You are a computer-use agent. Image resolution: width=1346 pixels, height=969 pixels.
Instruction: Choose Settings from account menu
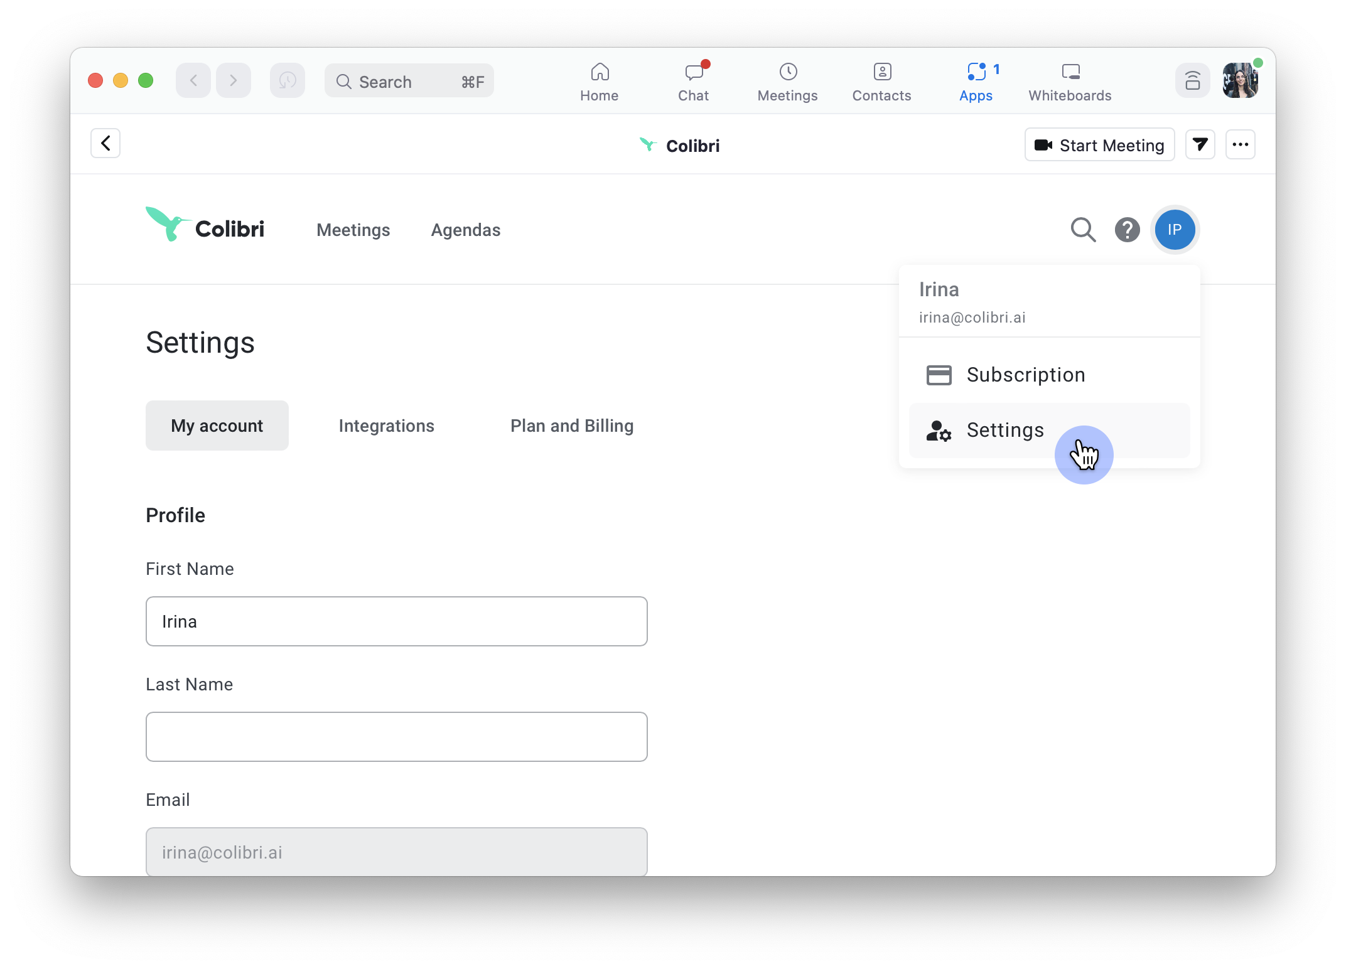[1050, 430]
